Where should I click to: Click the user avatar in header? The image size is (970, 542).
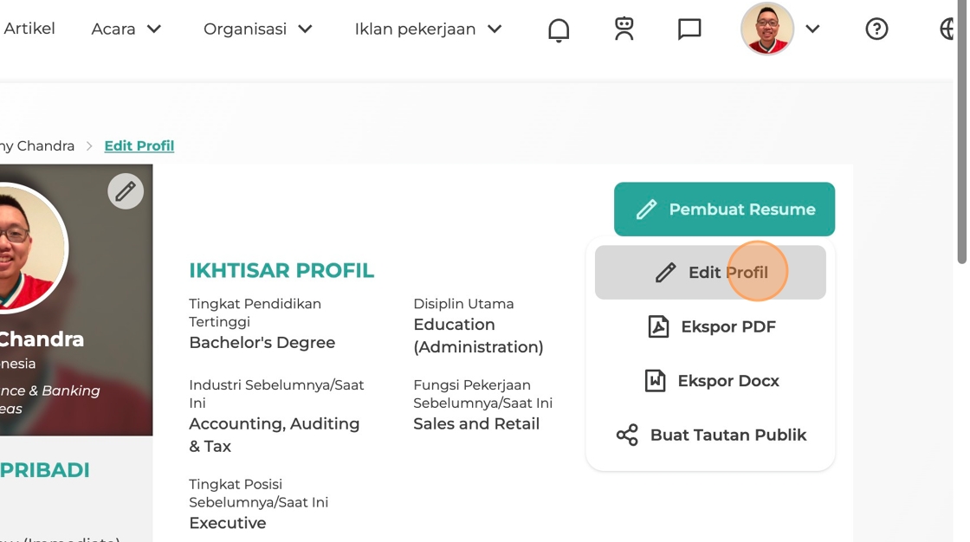tap(767, 29)
